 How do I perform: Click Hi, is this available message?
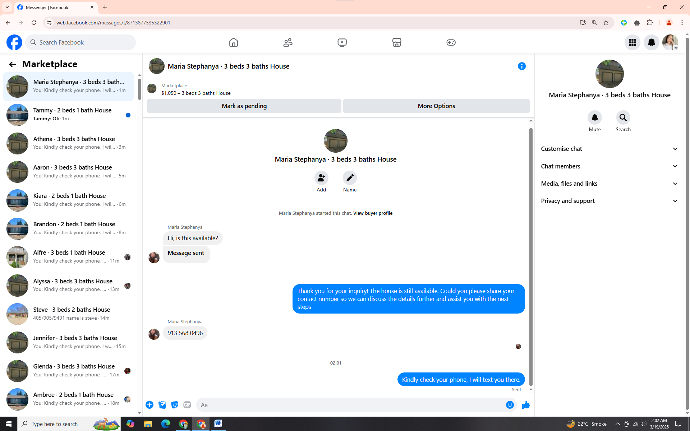(193, 238)
